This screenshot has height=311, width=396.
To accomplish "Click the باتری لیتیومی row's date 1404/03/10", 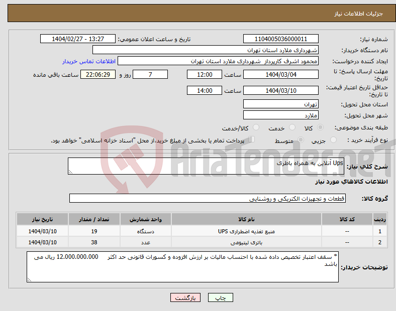I will (x=42, y=242).
